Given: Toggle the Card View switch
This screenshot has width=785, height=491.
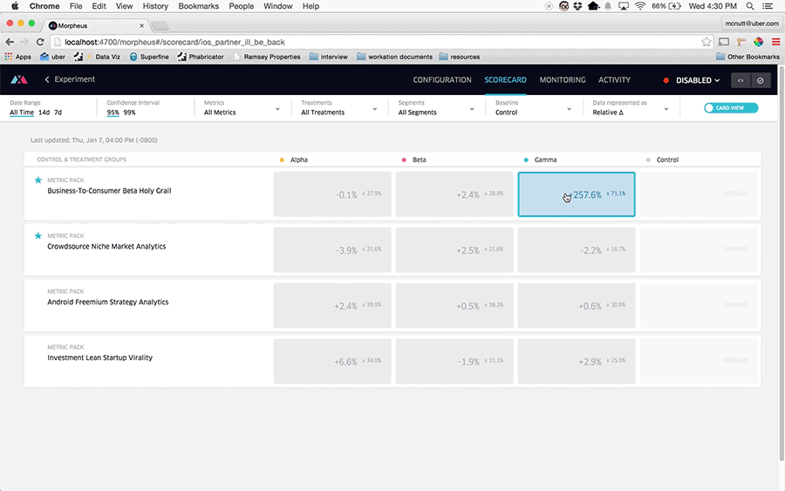Looking at the screenshot, I should point(731,108).
